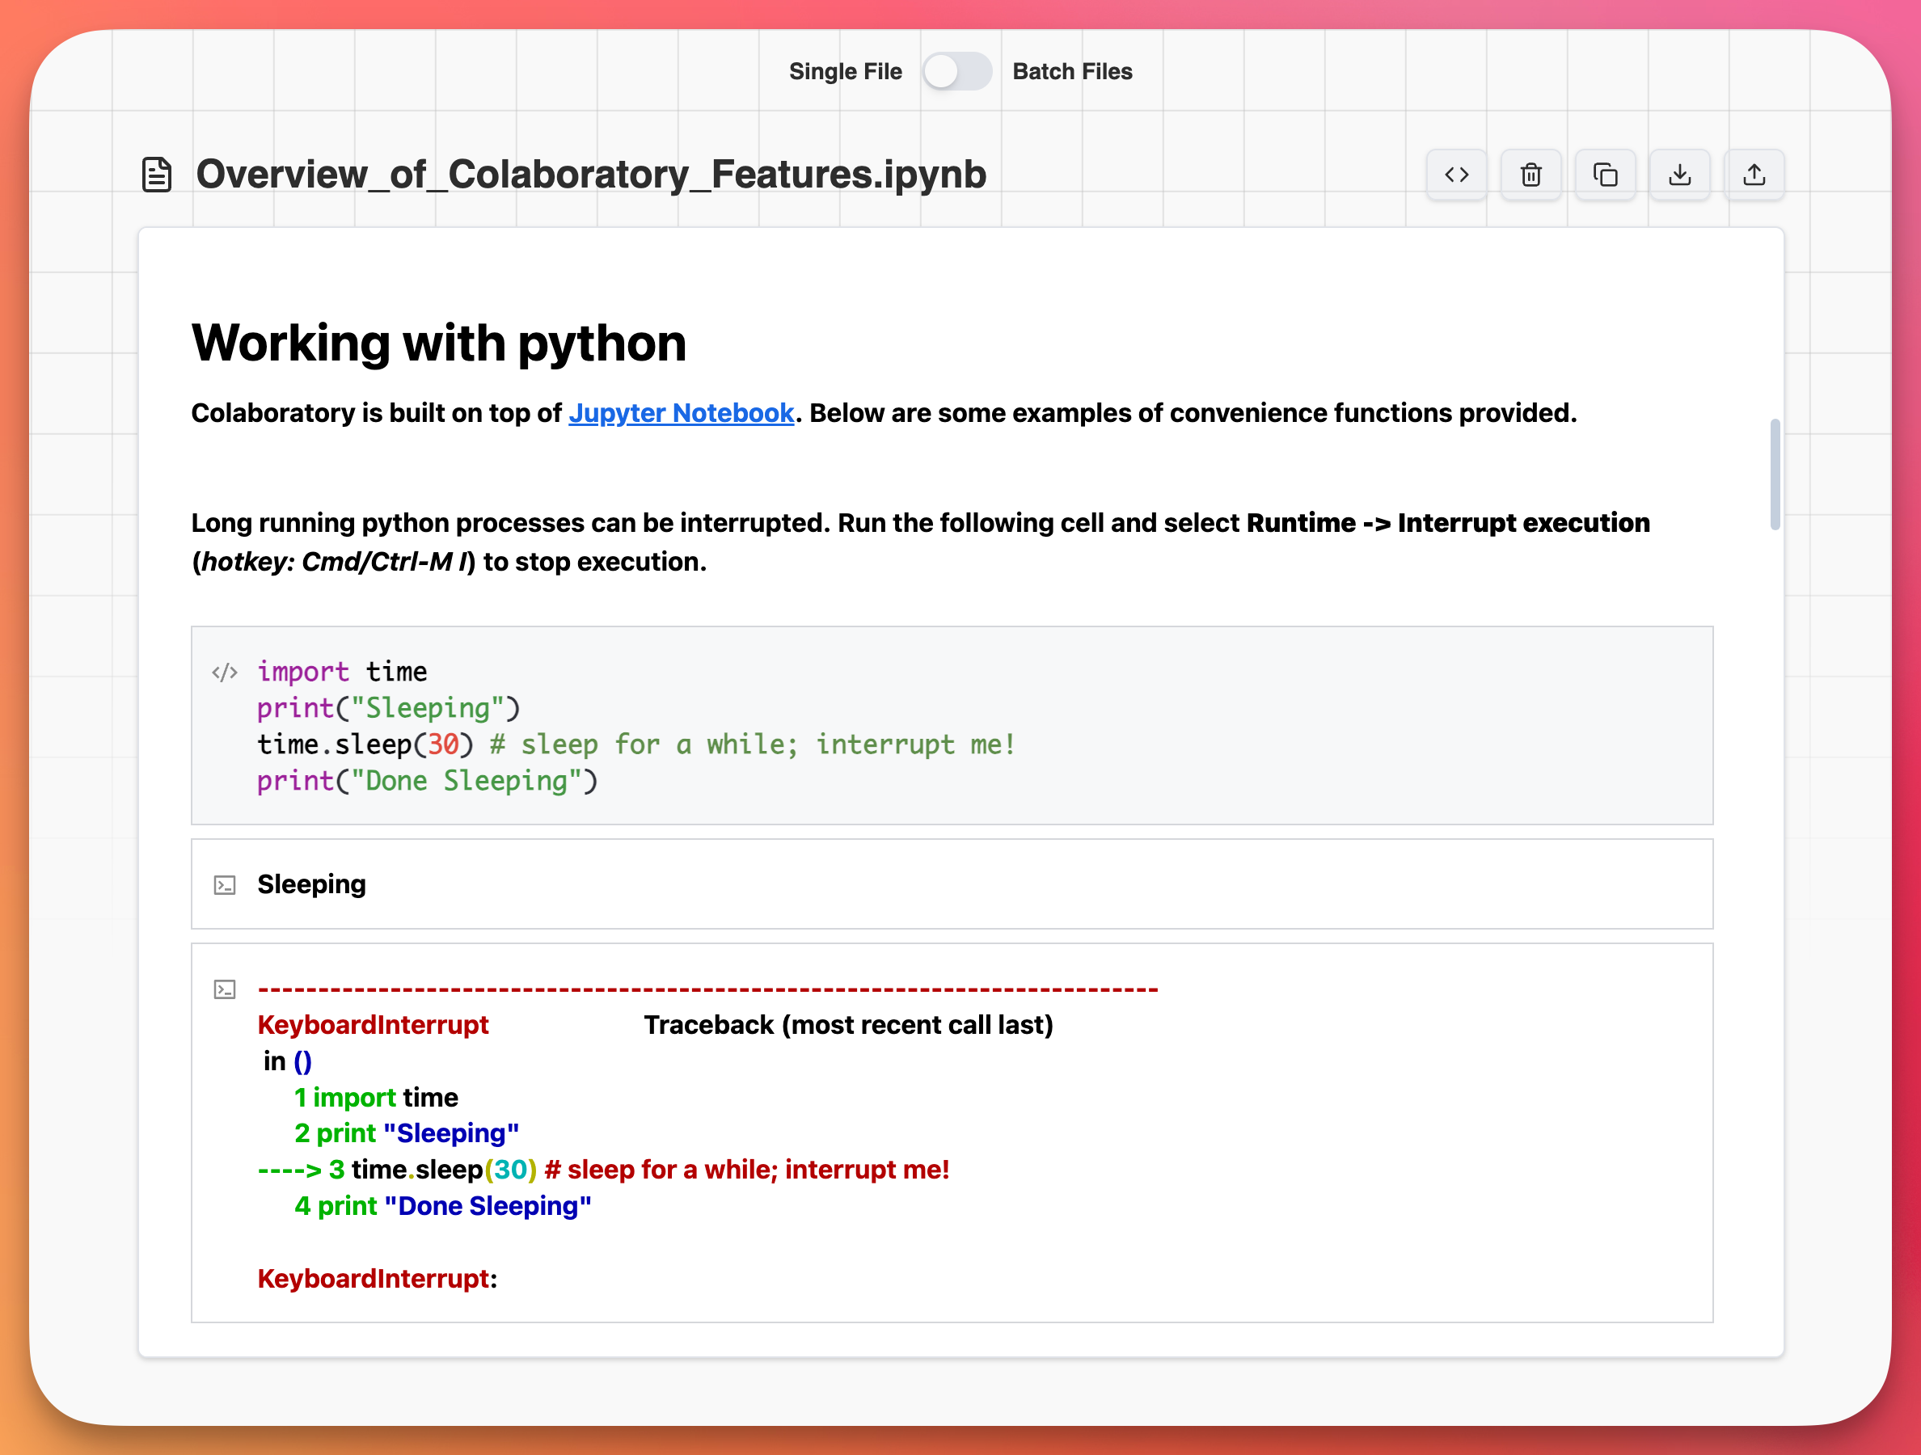Click the download button in toolbar
This screenshot has width=1921, height=1455.
coord(1679,175)
